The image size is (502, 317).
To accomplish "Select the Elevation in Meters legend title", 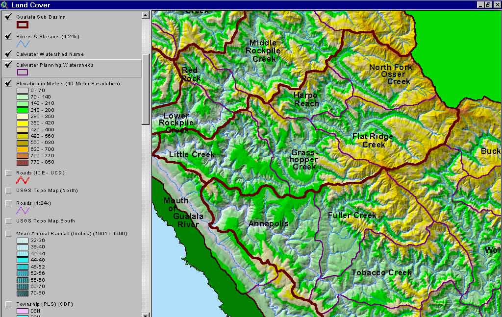I will 68,83.
